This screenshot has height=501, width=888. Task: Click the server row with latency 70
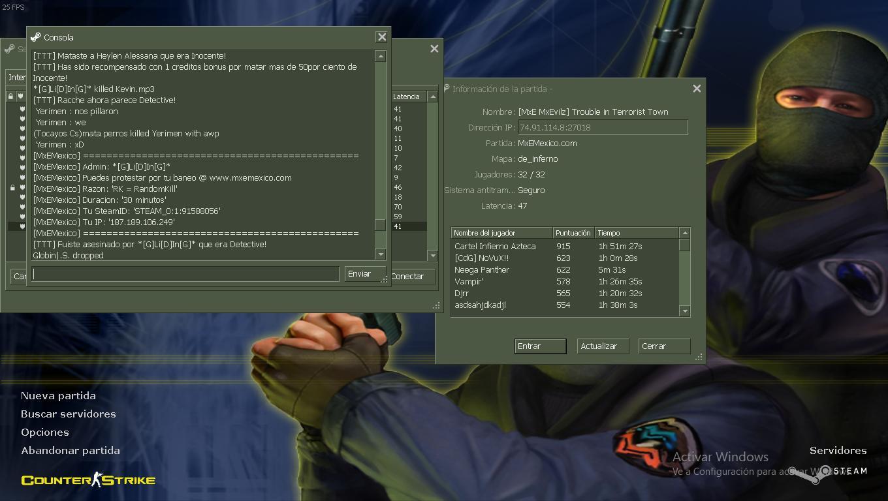(x=408, y=207)
